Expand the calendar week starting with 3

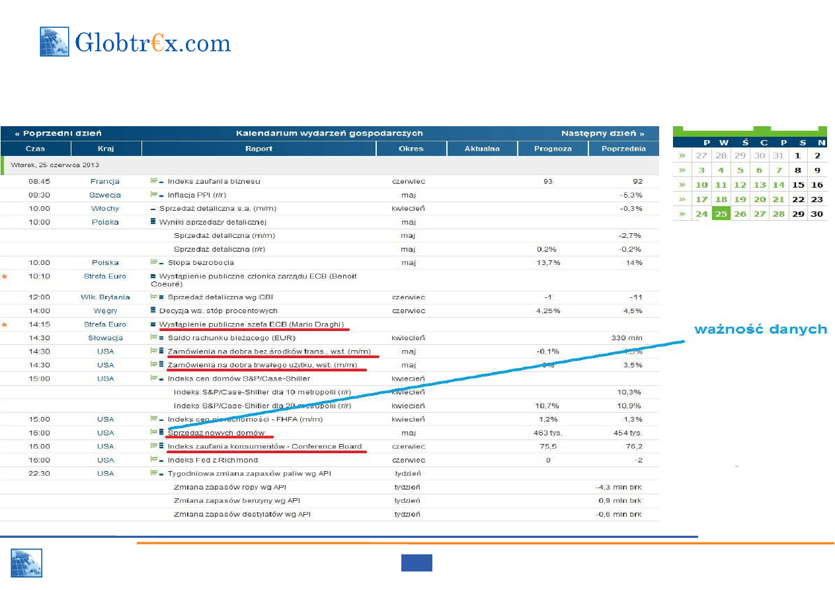pos(682,170)
